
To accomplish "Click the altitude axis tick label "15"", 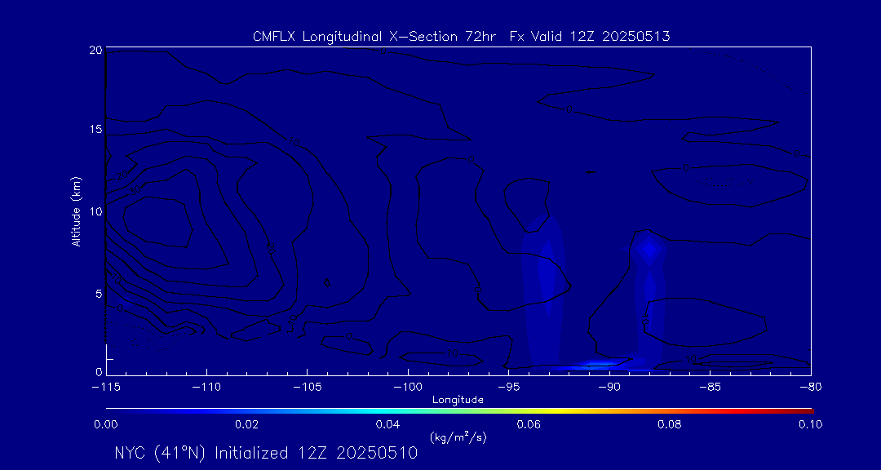I will (x=96, y=129).
